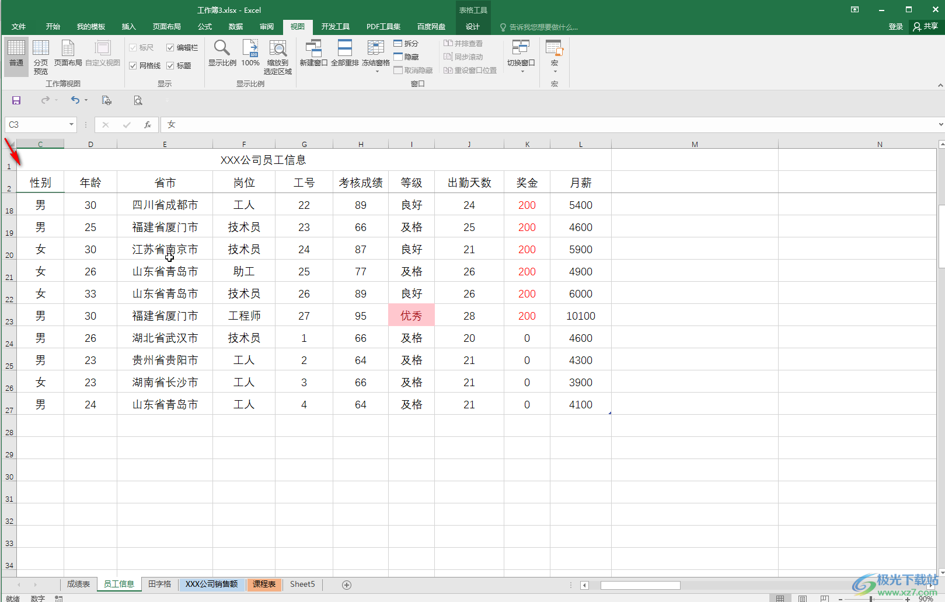
Task: Click the Login (登录) button
Action: (x=895, y=27)
